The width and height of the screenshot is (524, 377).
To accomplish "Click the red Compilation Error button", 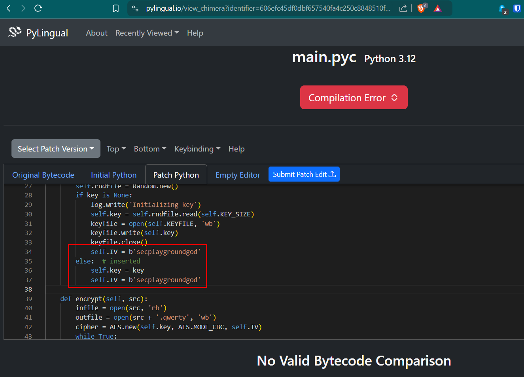I will [x=354, y=98].
